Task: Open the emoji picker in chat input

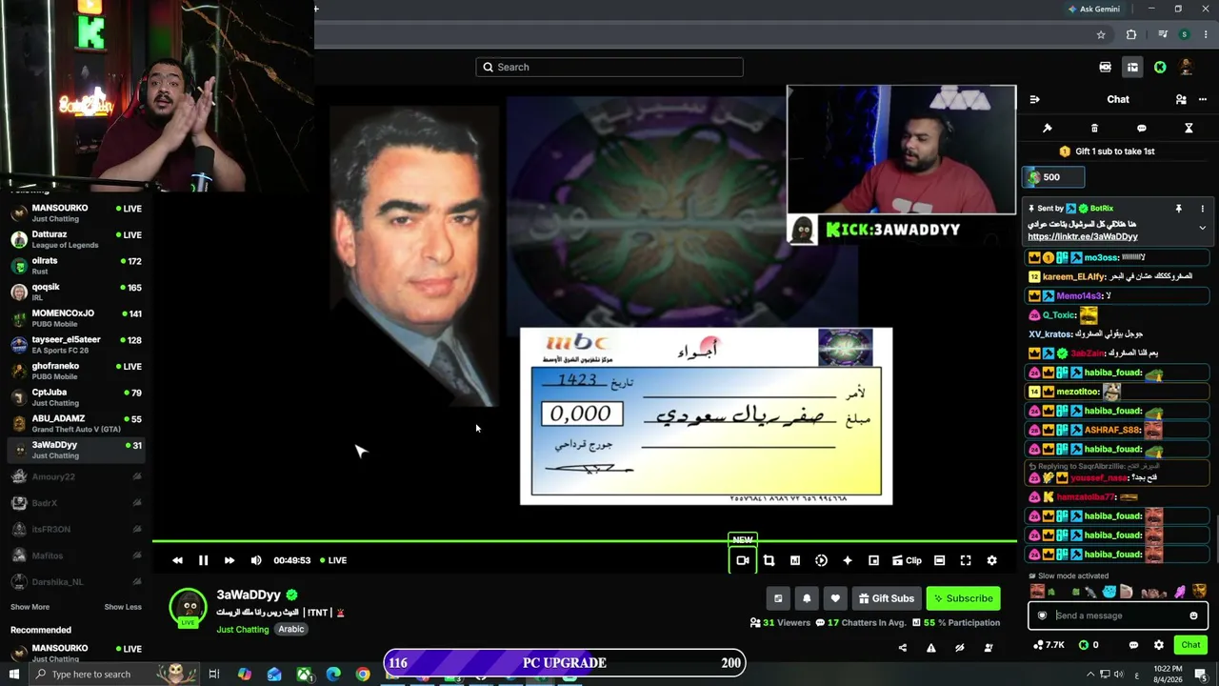Action: 1193,615
